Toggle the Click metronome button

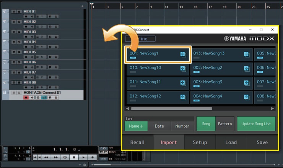(103, 148)
